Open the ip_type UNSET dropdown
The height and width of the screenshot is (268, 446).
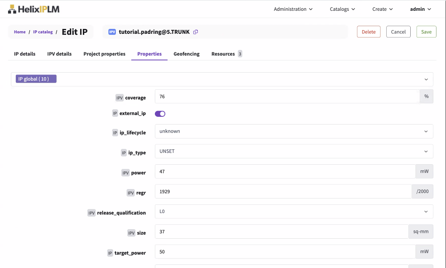[293, 152]
